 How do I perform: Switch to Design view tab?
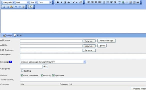pos(7,35)
